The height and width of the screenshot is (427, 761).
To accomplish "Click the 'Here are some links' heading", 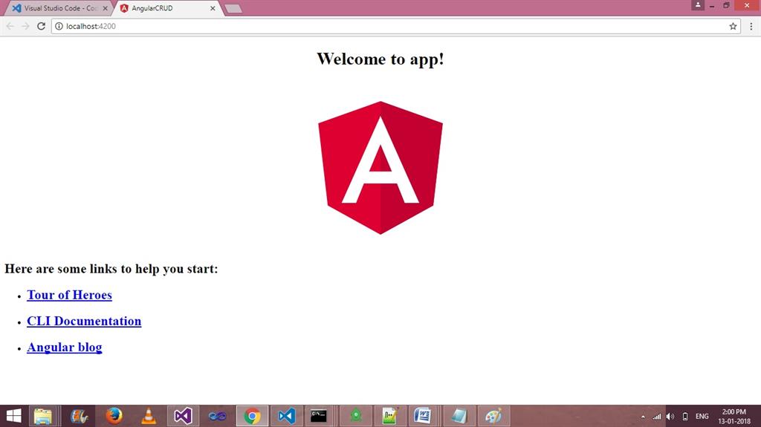I will (x=111, y=269).
